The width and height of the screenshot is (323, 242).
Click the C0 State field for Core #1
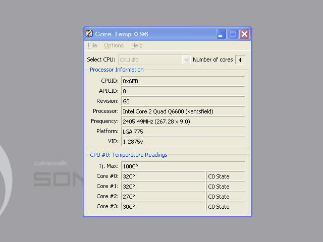tap(226, 187)
